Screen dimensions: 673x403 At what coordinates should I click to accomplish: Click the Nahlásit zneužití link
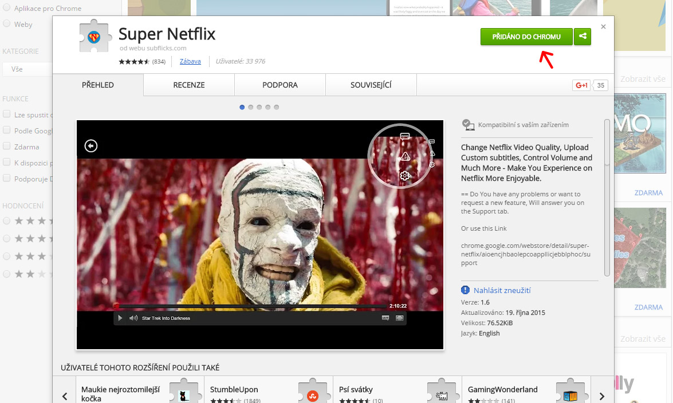tap(502, 291)
